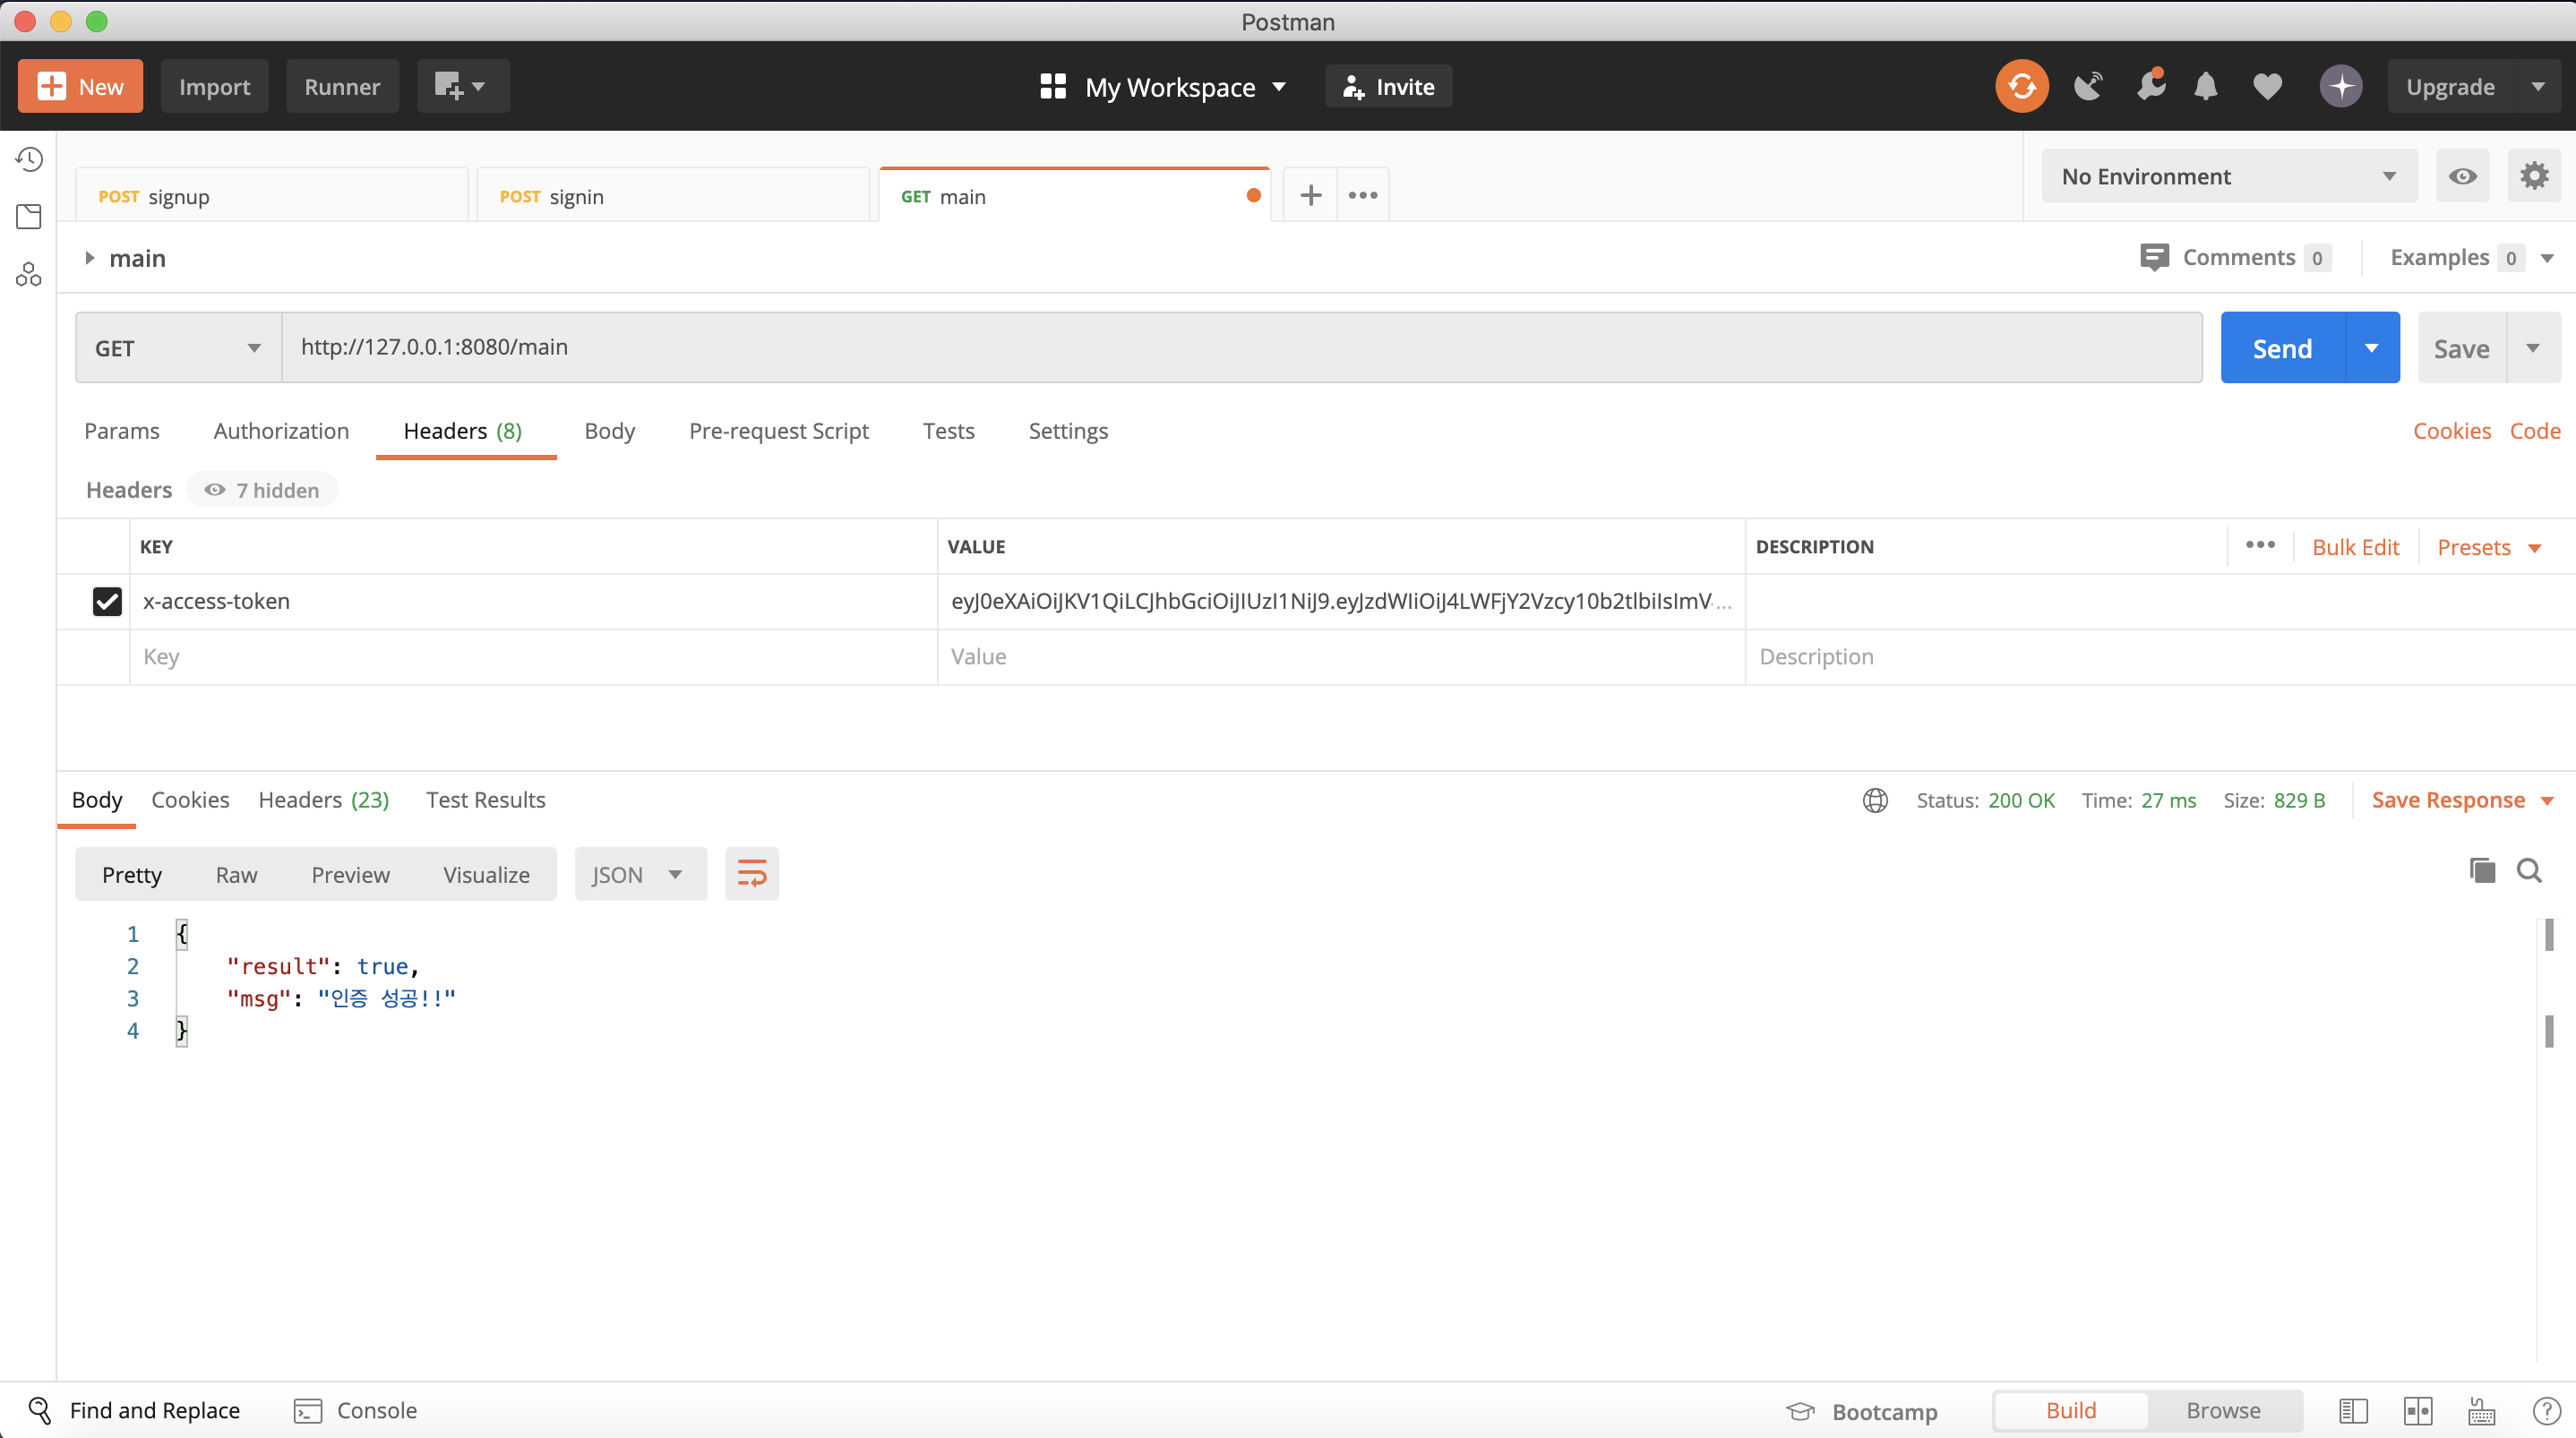Screen dimensions: 2576x1438
Task: Switch to the Authorization tab
Action: 281,431
